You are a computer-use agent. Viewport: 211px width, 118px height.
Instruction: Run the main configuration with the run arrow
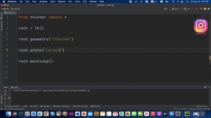(x=185, y=9)
